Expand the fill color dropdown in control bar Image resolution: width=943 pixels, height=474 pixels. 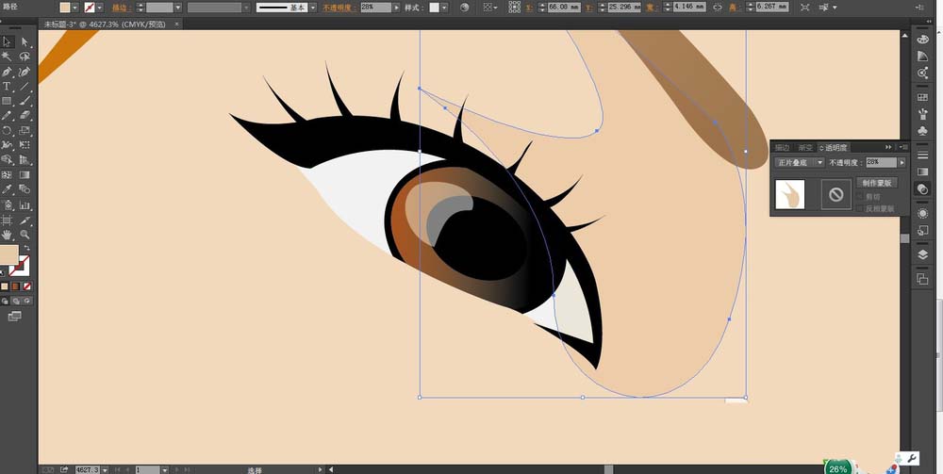[75, 8]
